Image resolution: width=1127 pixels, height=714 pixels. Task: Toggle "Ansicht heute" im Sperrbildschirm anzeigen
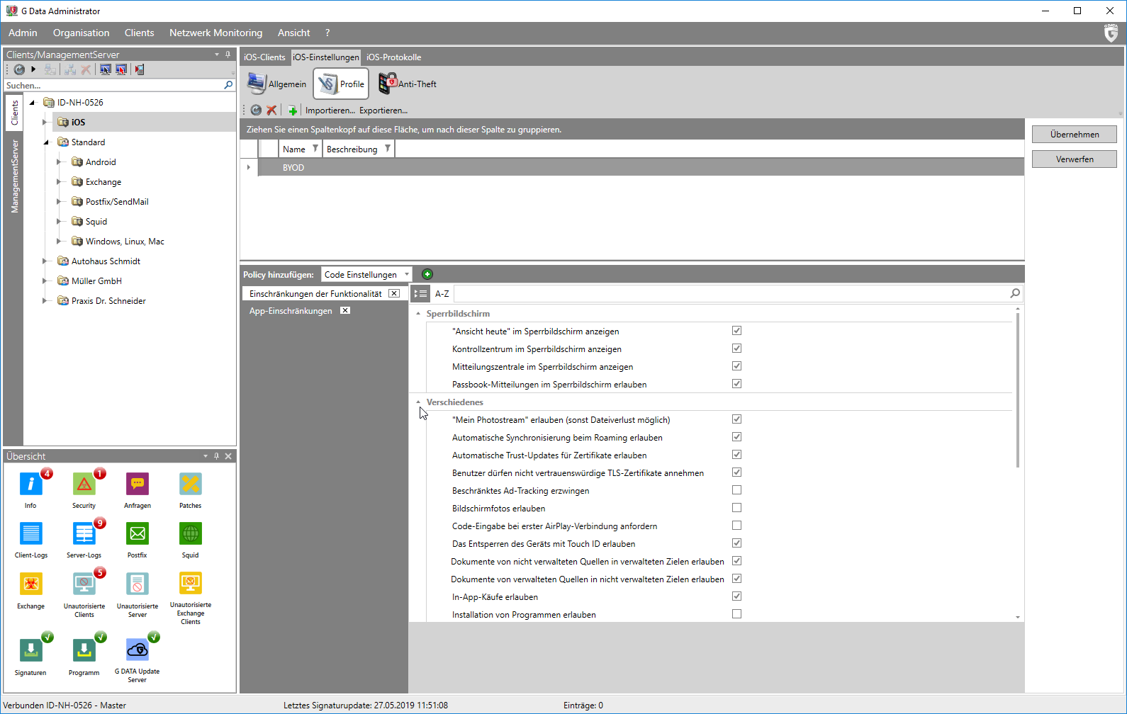736,331
